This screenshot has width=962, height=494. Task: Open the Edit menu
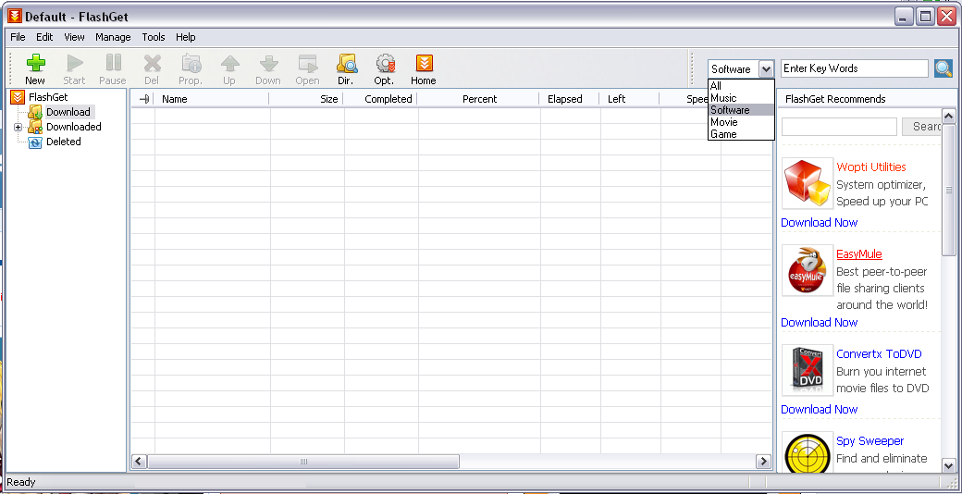tap(44, 37)
